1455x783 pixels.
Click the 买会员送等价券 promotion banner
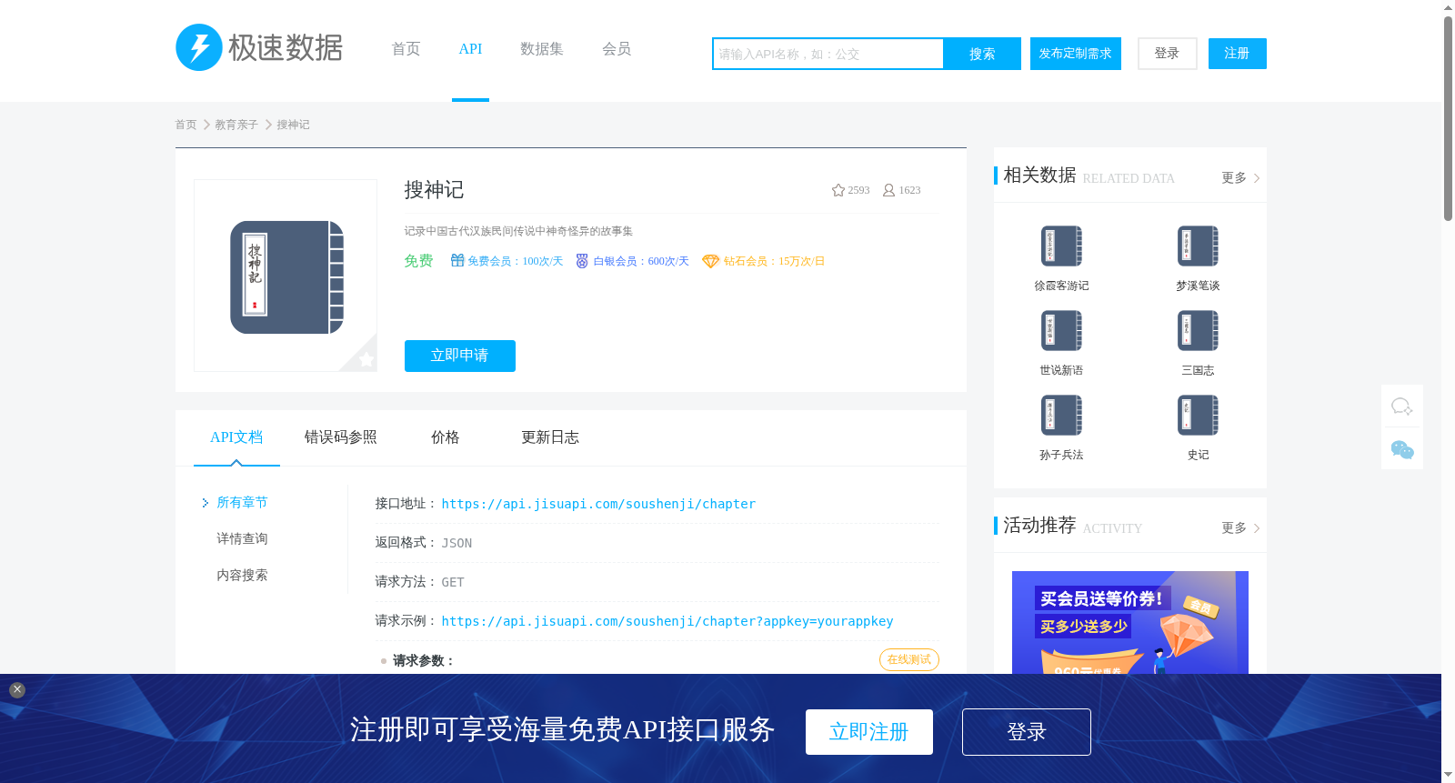pos(1130,623)
